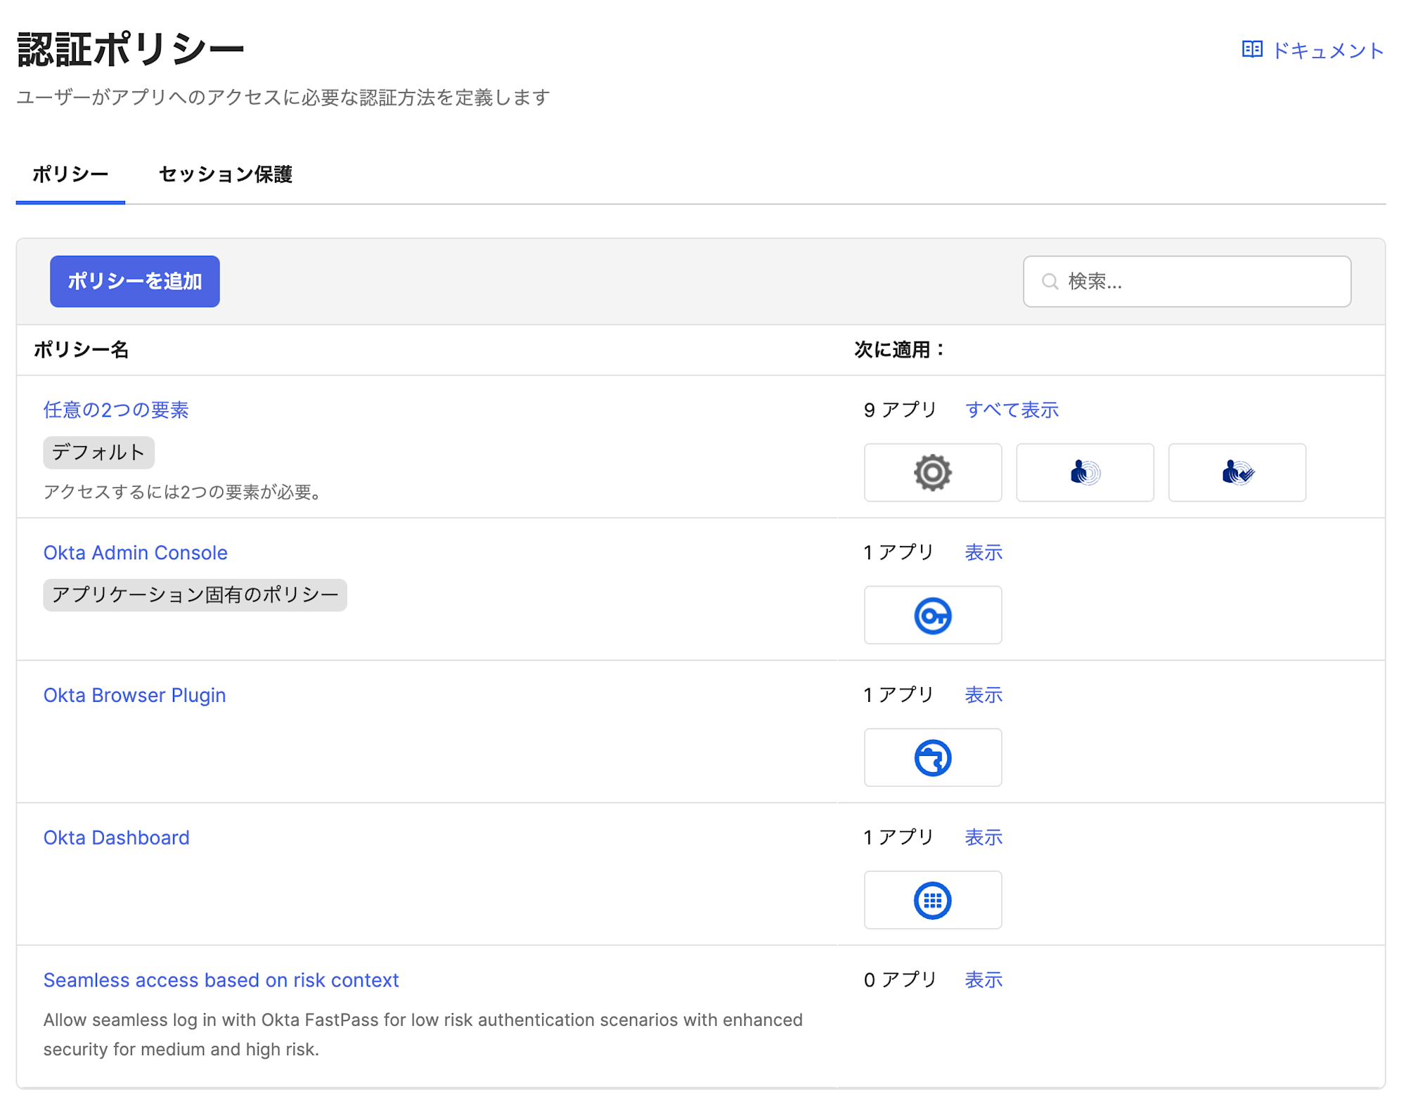Click the ユーザーがアプリへのアクセス subtitle text
Image resolution: width=1406 pixels, height=1115 pixels.
pyautogui.click(x=283, y=98)
